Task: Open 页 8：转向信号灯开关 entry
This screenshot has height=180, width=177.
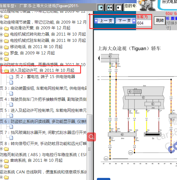Action: tap(43, 144)
